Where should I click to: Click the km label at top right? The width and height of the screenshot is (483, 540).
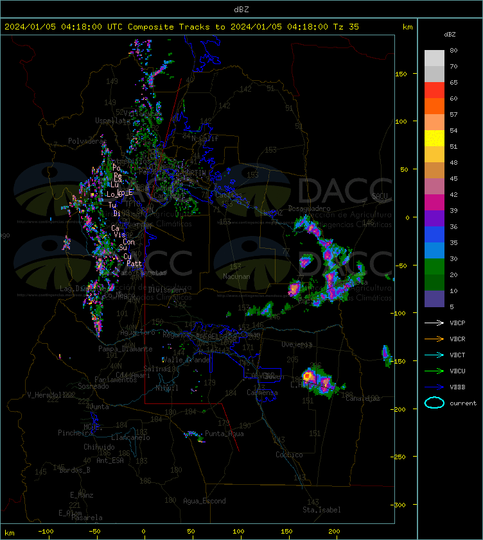(407, 27)
